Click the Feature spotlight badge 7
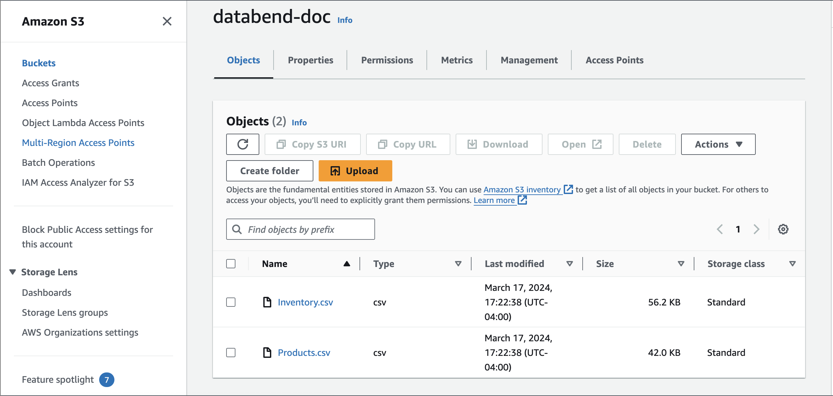 [107, 380]
